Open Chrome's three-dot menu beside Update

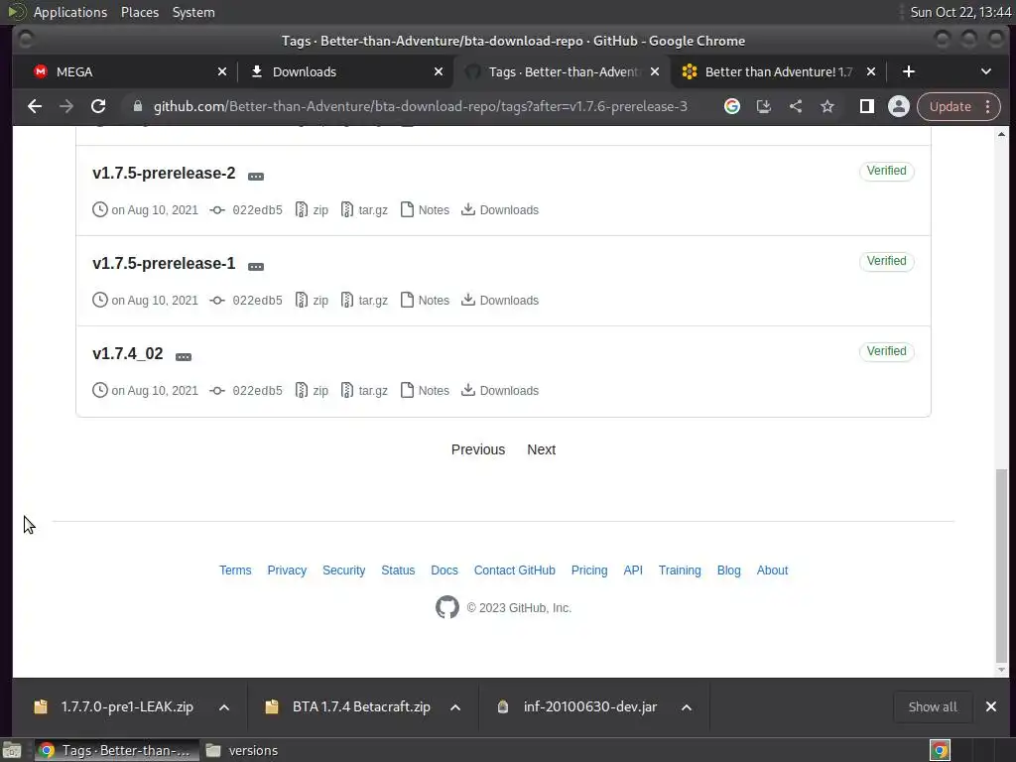(987, 106)
